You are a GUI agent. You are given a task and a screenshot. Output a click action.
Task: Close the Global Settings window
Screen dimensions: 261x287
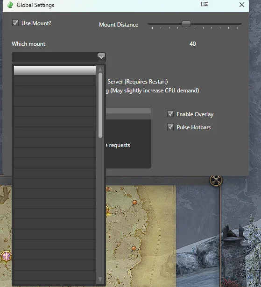pyautogui.click(x=242, y=5)
